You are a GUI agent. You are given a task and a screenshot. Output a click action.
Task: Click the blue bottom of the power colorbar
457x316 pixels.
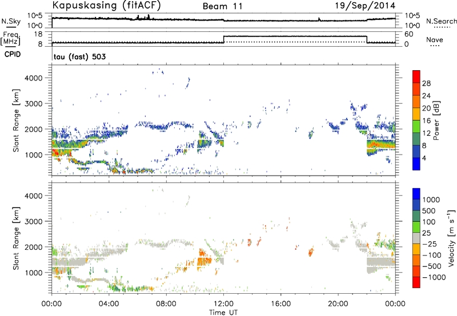tap(416, 164)
